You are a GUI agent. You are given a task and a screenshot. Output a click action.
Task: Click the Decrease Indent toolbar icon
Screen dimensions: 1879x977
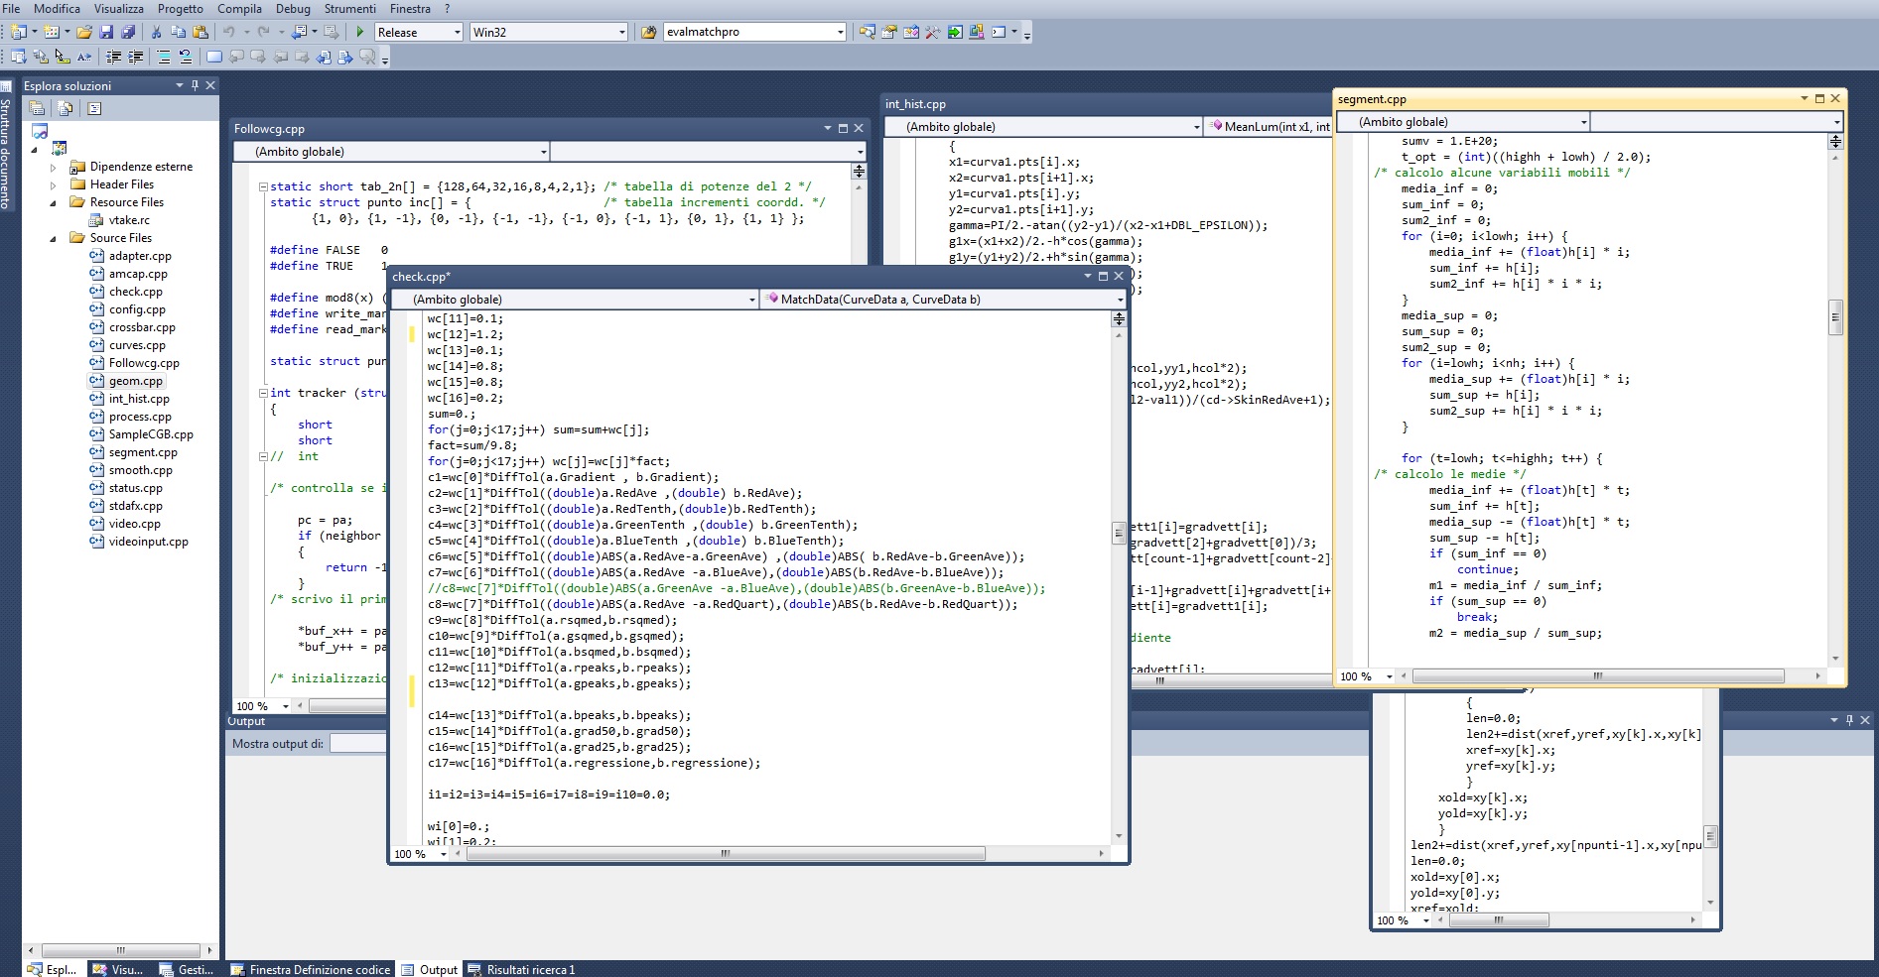[x=113, y=57]
